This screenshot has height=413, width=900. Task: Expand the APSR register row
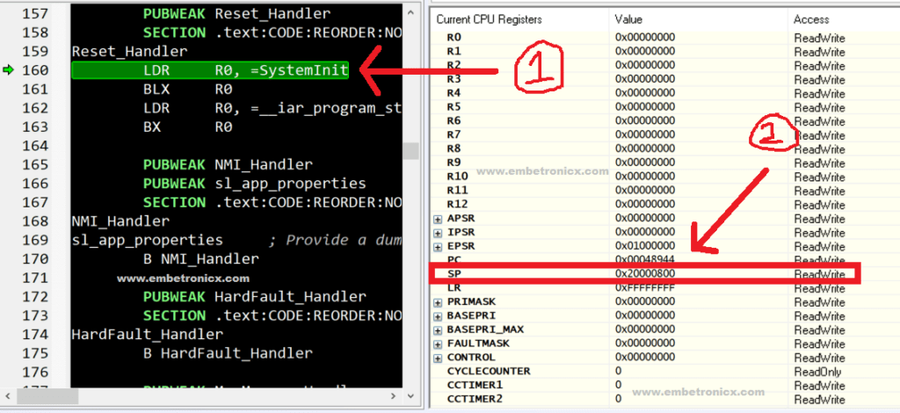pyautogui.click(x=438, y=219)
